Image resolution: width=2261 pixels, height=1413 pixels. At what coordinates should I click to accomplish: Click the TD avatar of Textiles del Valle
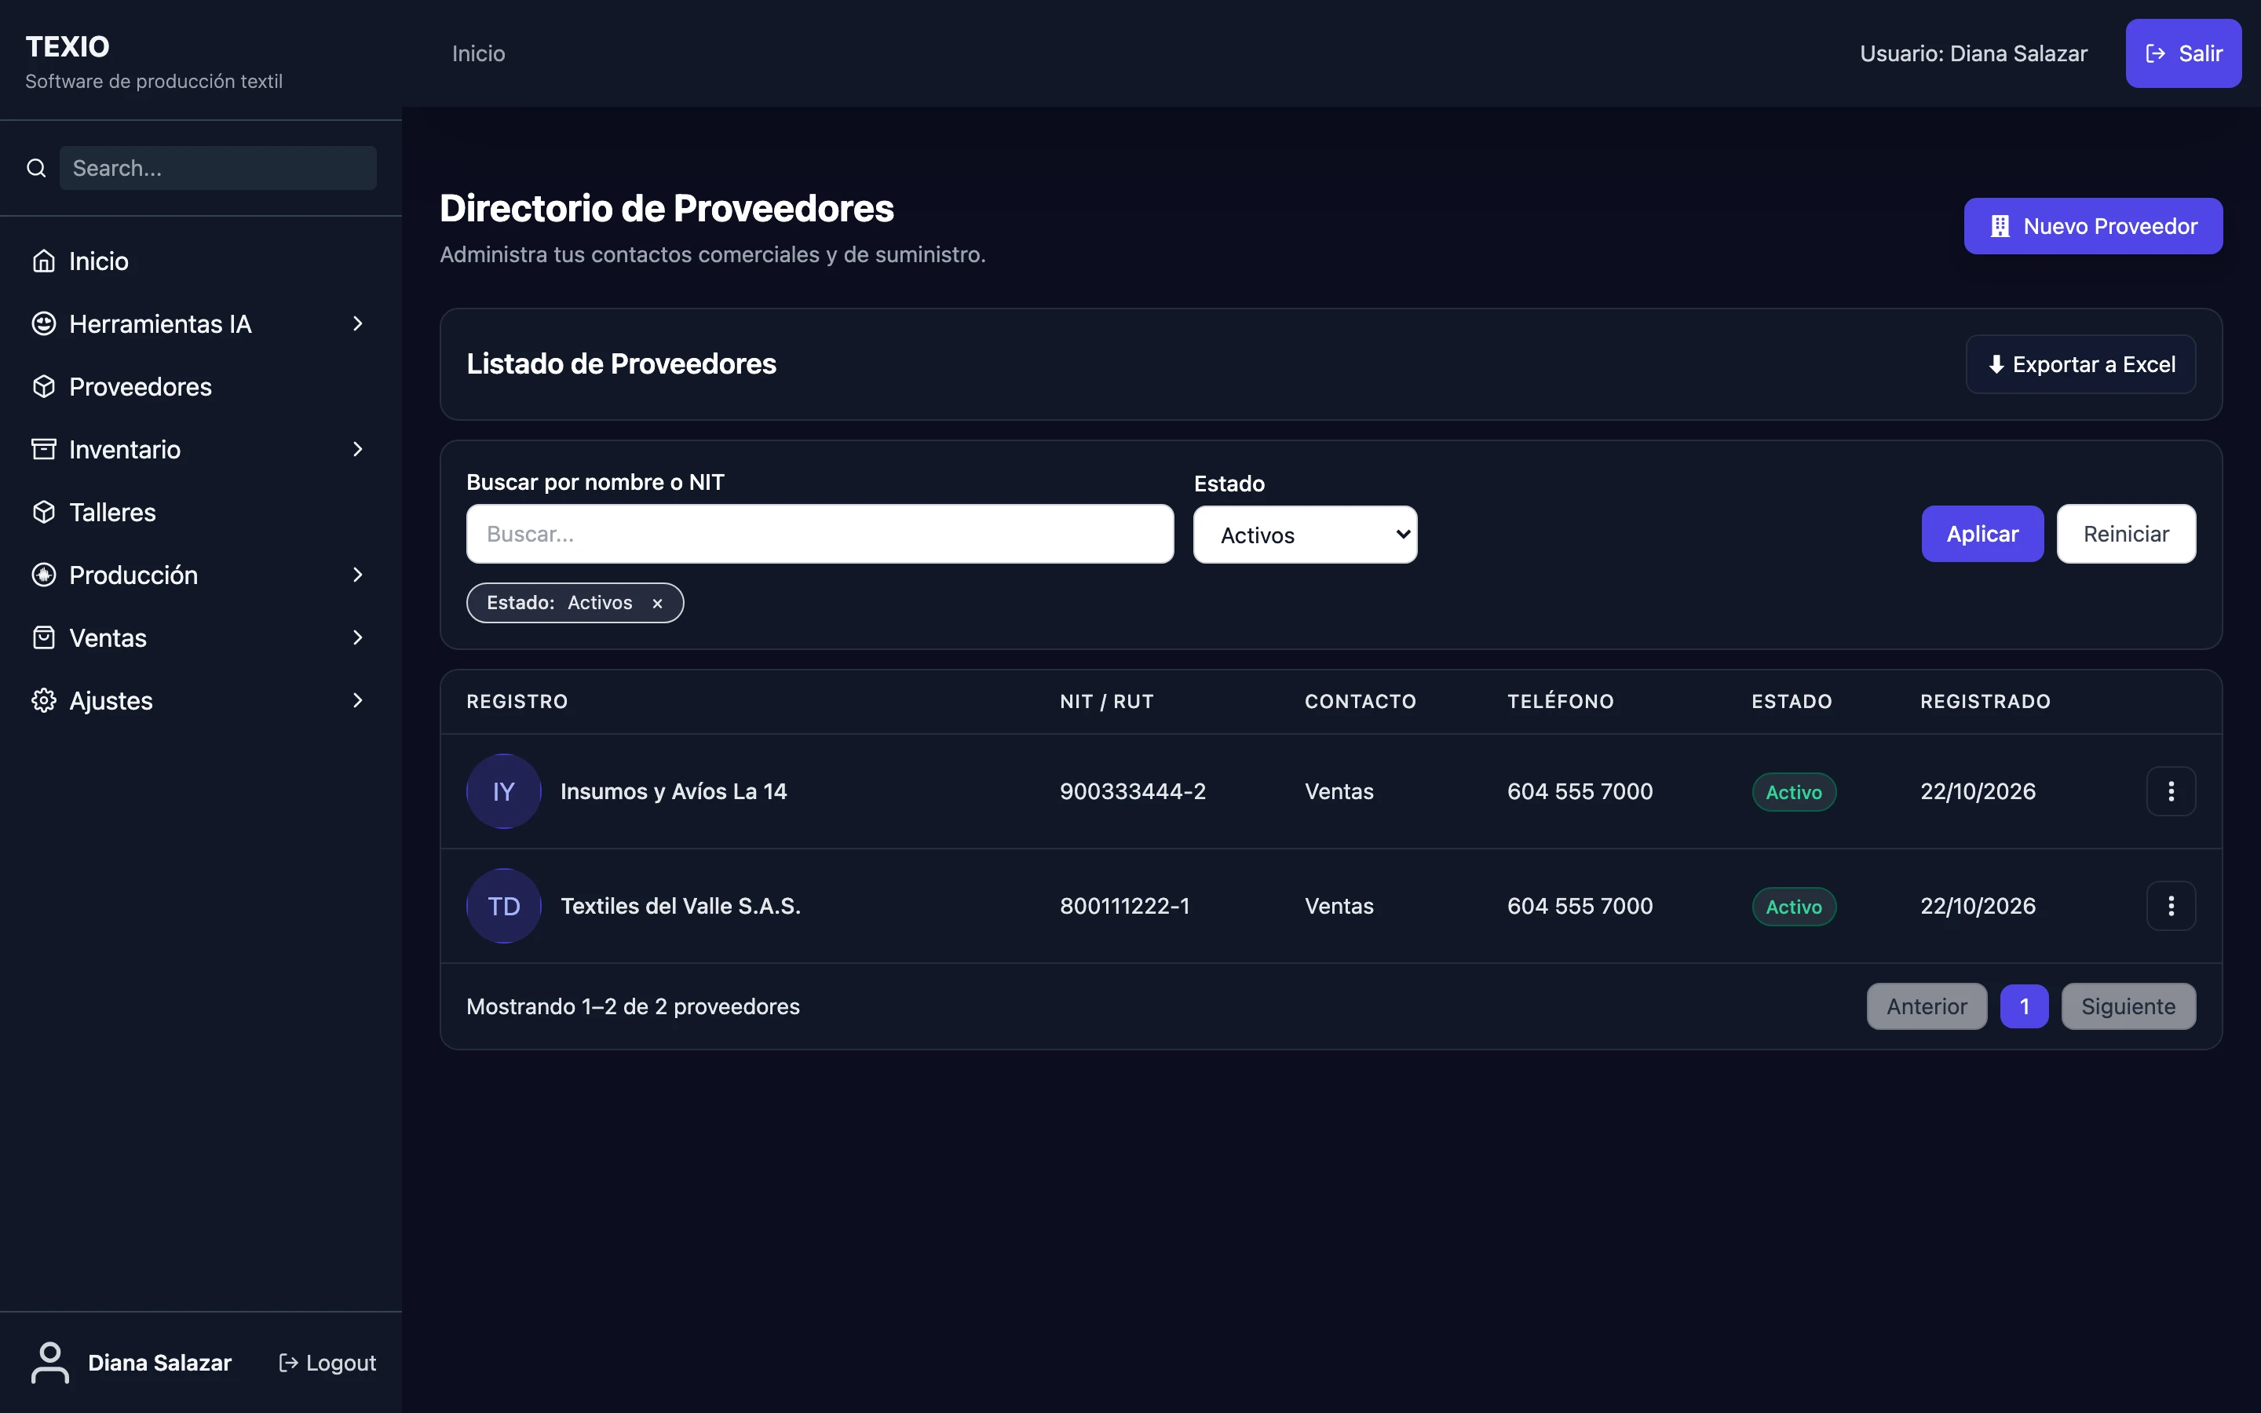coord(503,906)
